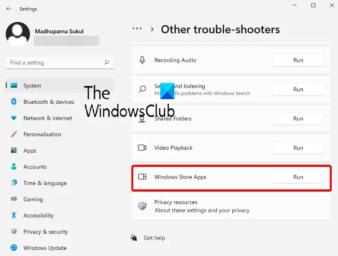This screenshot has height=256, width=338.
Task: Run the Video Playback troubleshooter
Action: coord(298,148)
